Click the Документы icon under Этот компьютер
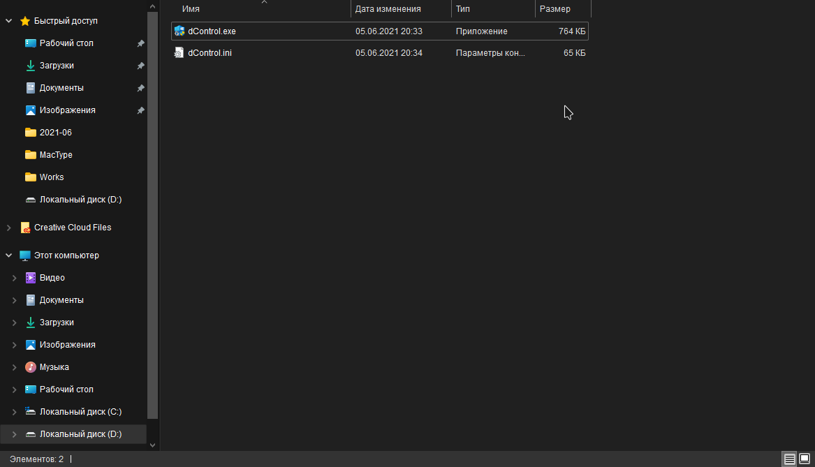Viewport: 815px width, 467px height. pos(31,300)
